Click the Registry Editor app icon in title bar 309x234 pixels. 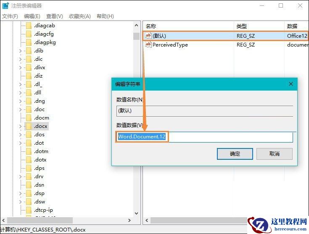[x=5, y=5]
